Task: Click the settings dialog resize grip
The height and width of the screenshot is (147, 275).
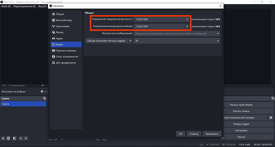Action: point(222,138)
